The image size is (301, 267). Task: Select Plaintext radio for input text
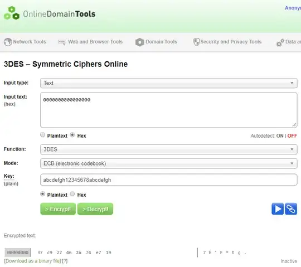pyautogui.click(x=42, y=135)
